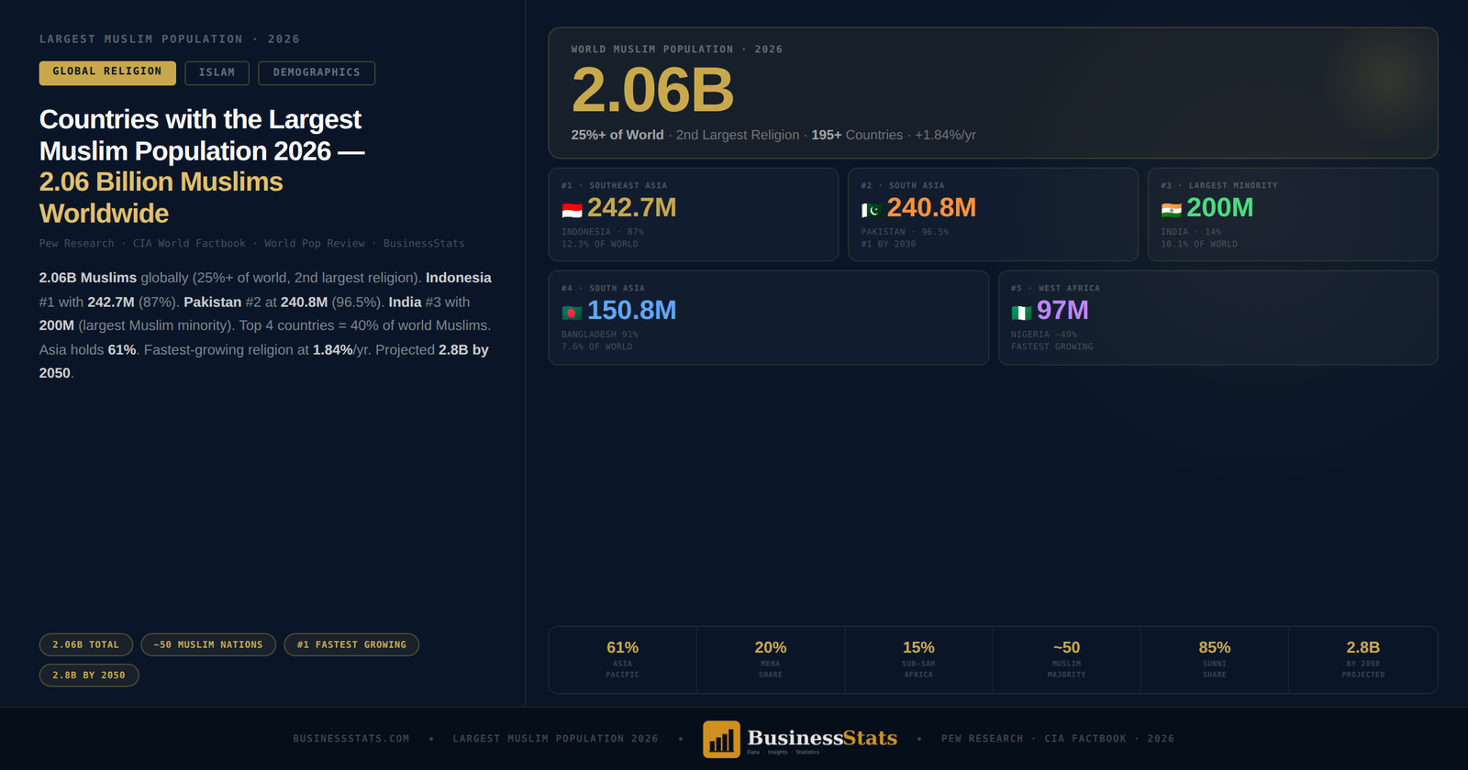The height and width of the screenshot is (770, 1468).
Task: Select the Islam tag
Action: coord(217,72)
